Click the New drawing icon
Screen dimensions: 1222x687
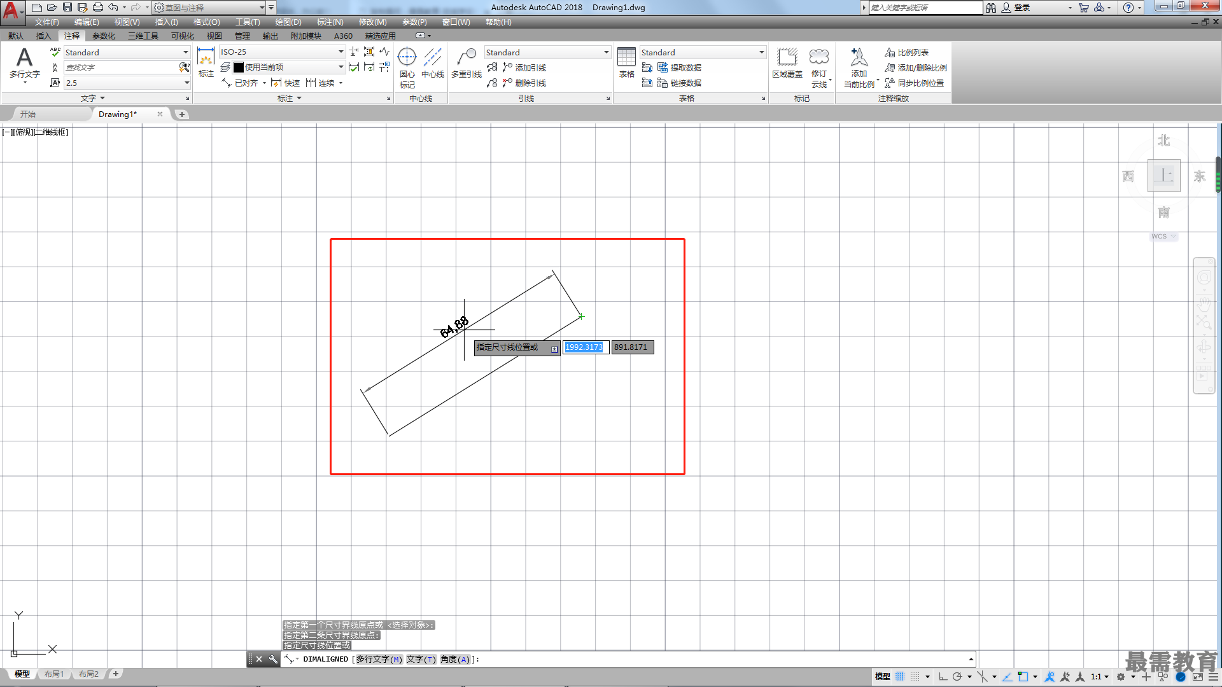point(37,8)
